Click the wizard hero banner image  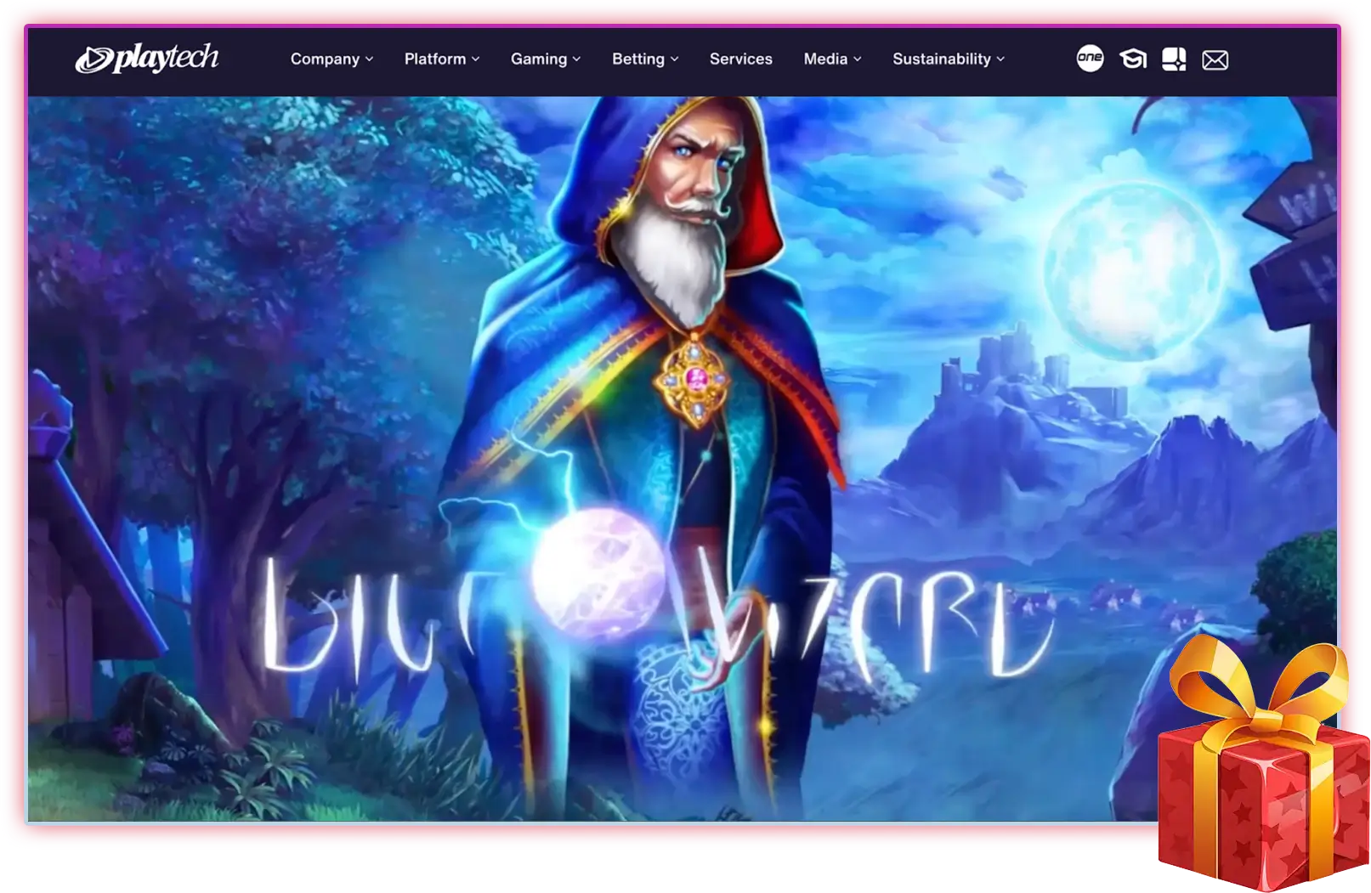coord(682,458)
